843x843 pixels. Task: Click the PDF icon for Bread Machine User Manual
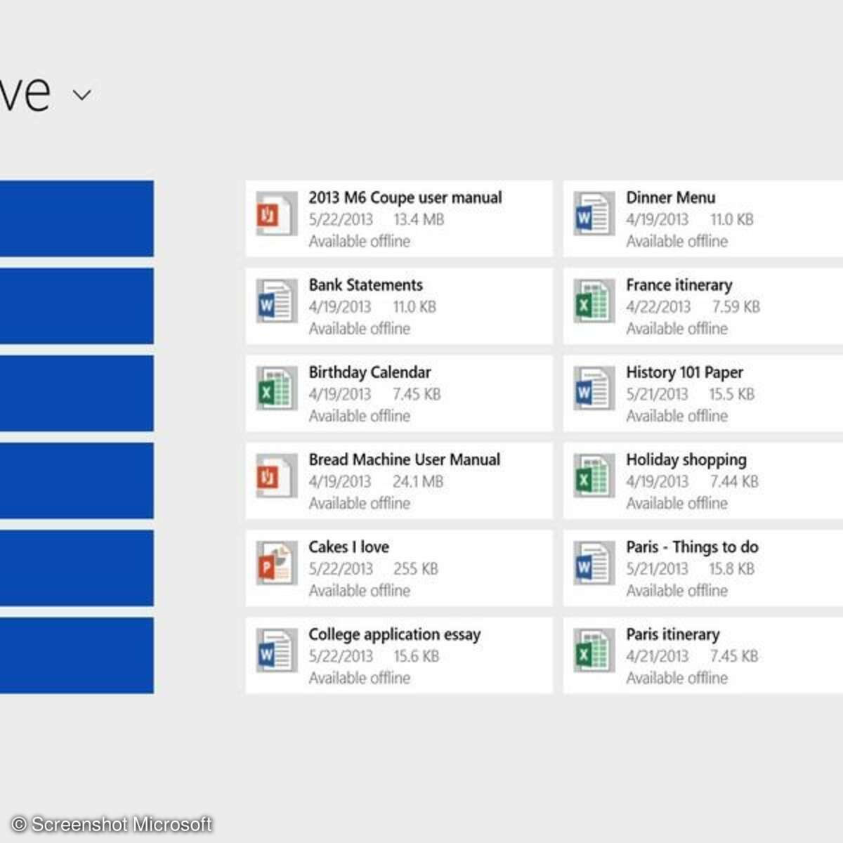point(275,477)
